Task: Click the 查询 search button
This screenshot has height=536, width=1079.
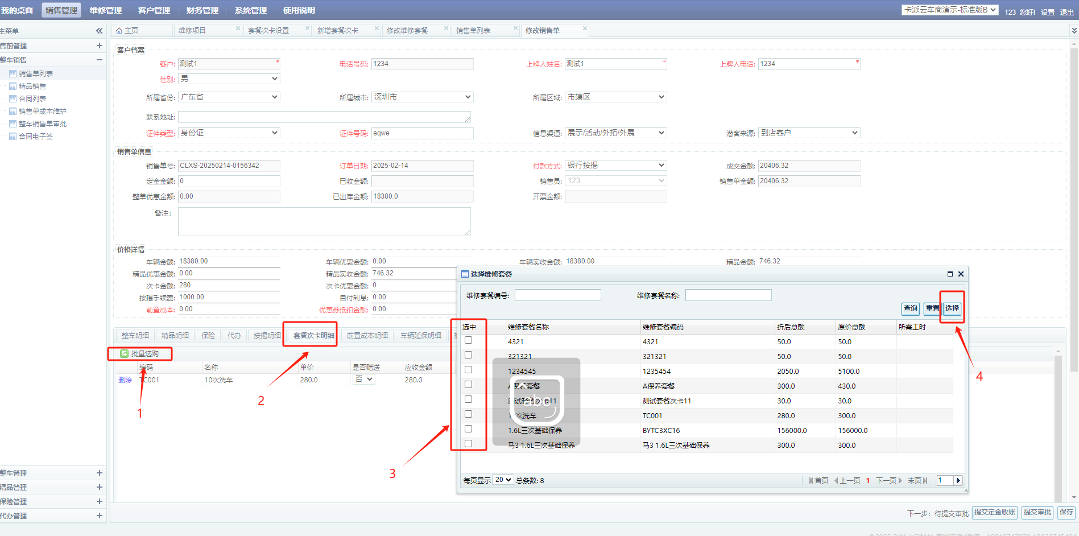Action: (910, 308)
